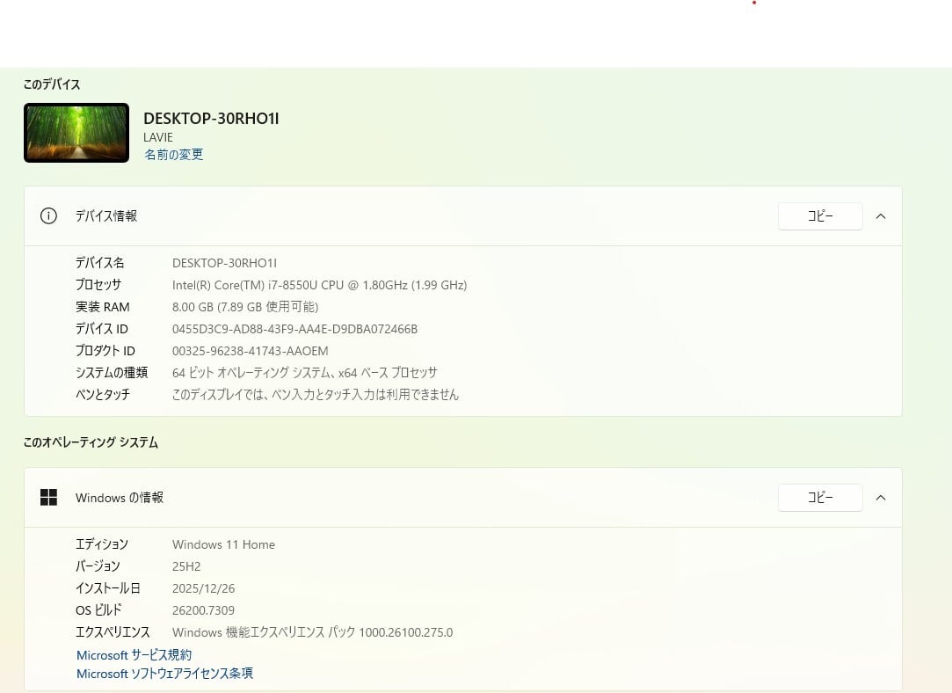Click the デバイス ID label
Image resolution: width=952 pixels, height=693 pixels.
[x=101, y=329]
